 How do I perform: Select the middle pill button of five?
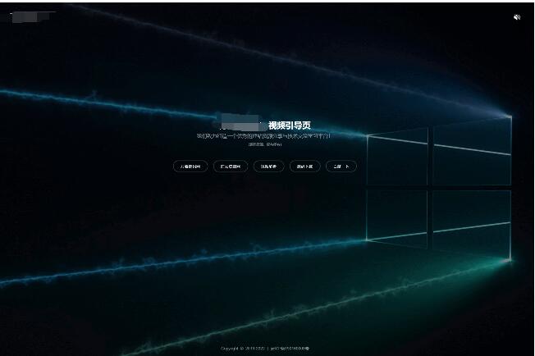[268, 167]
